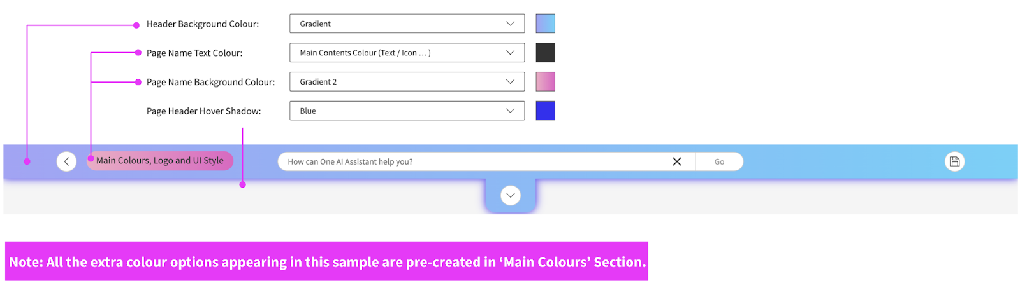Click the blue gradient swatch for header background

545,24
